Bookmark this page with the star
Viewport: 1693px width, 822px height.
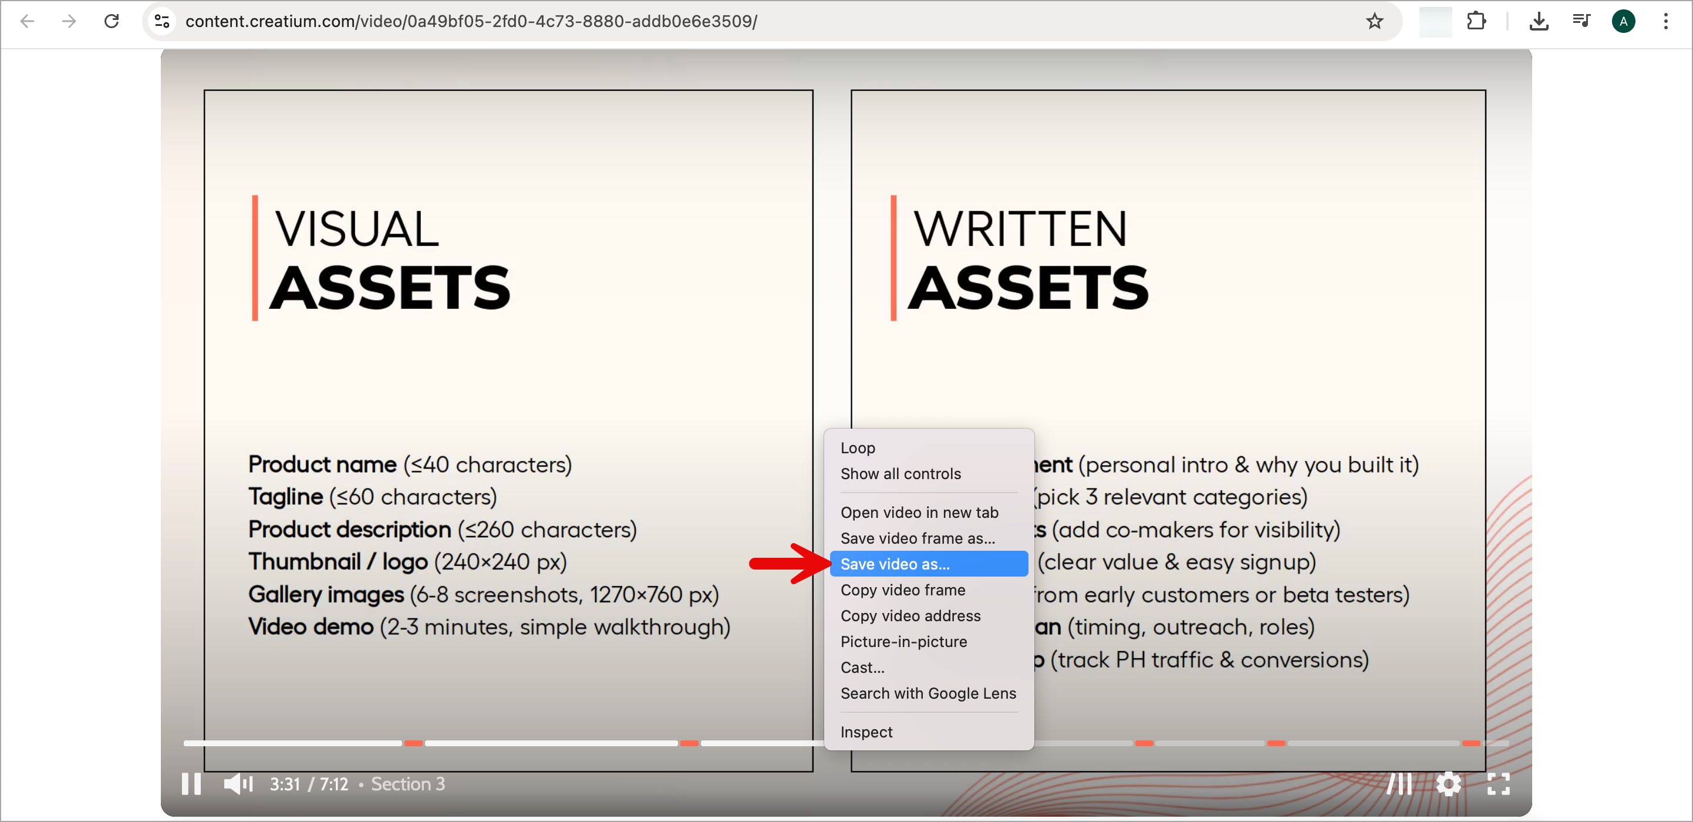[1374, 22]
